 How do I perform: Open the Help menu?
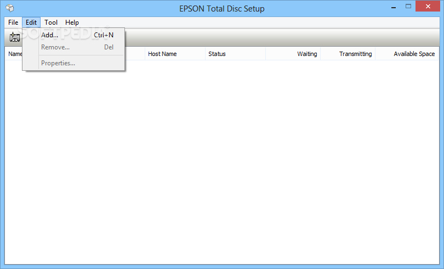[x=72, y=23]
